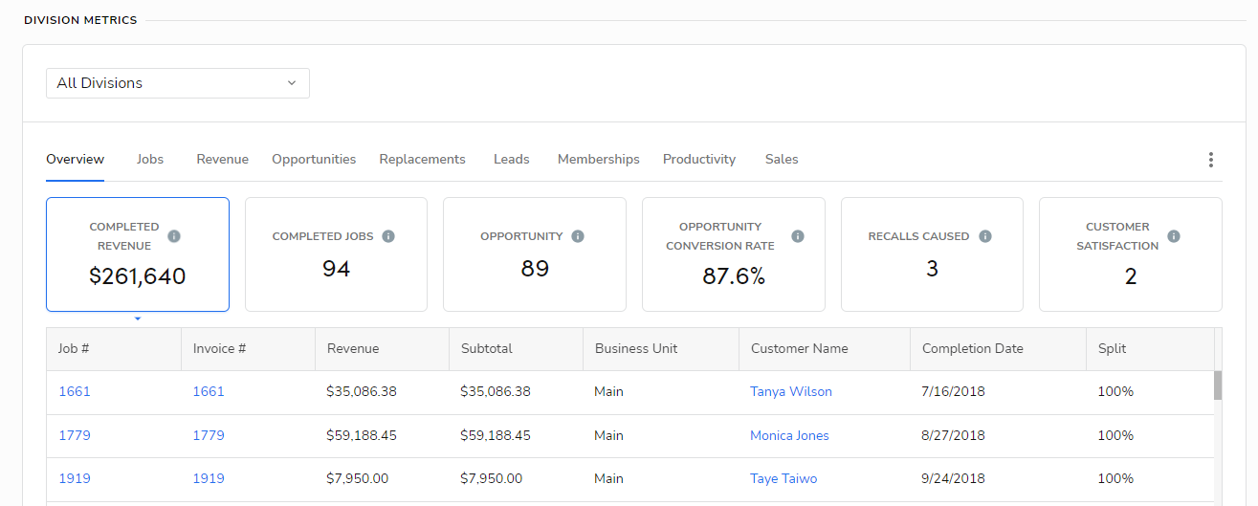Click the table's vertical scrollbar thumb

(x=1218, y=385)
